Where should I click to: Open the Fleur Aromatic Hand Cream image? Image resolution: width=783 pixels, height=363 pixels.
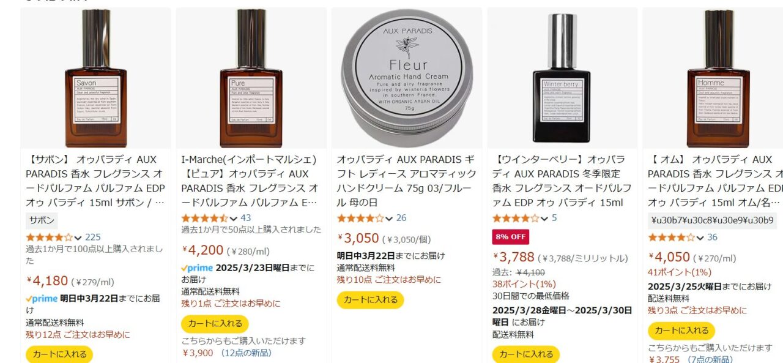click(407, 78)
